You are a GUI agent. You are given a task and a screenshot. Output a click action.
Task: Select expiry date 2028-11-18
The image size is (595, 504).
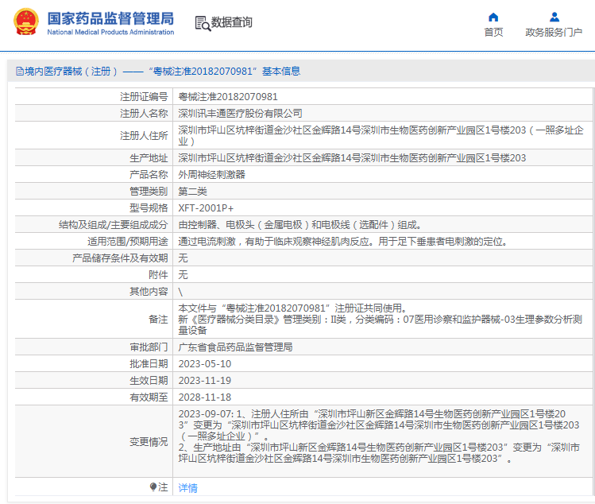[205, 397]
